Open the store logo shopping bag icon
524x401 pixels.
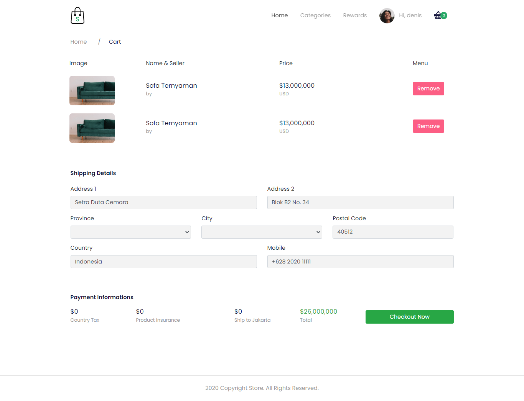point(77,15)
